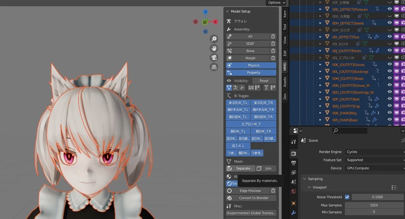405x219 pixels.
Task: Click trash icon next to Morph
Action: (x=273, y=58)
